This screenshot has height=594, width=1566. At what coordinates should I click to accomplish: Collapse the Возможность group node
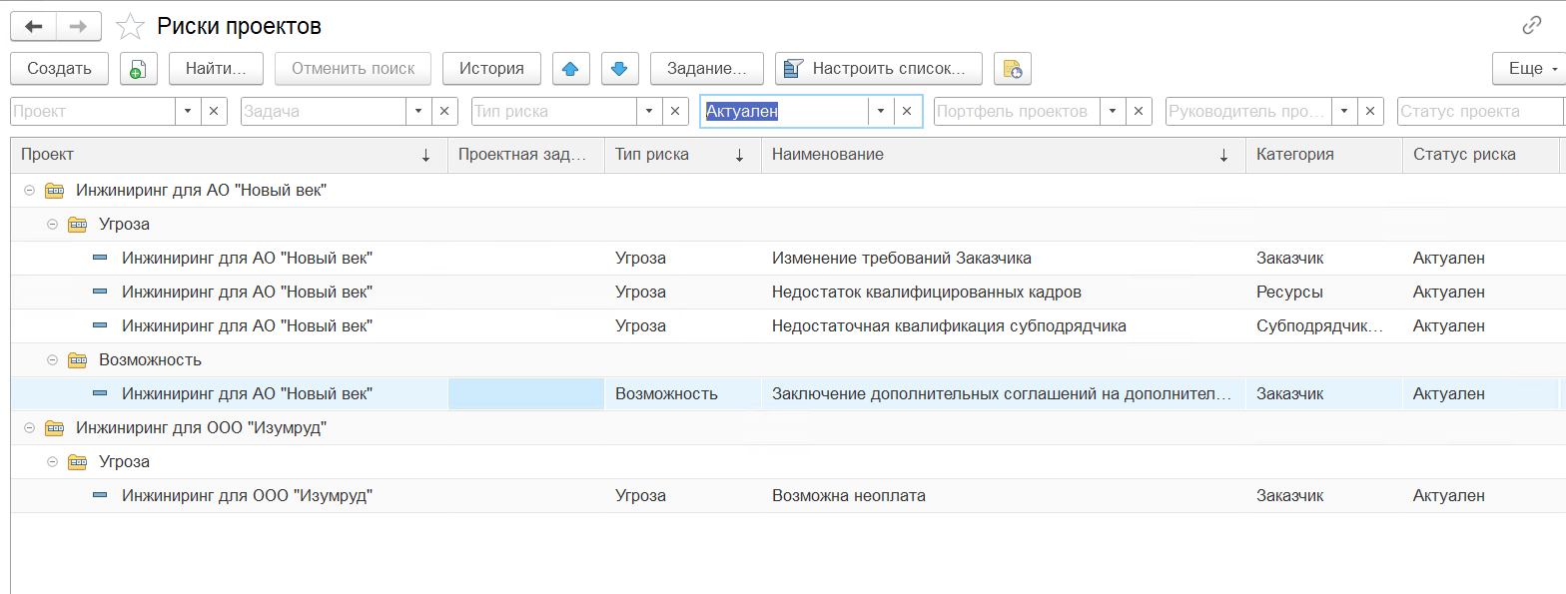tap(52, 359)
